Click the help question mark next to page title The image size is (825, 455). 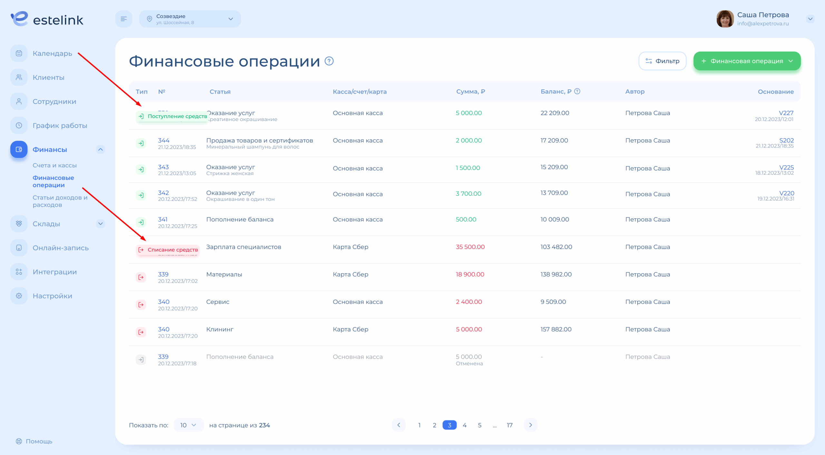click(329, 61)
